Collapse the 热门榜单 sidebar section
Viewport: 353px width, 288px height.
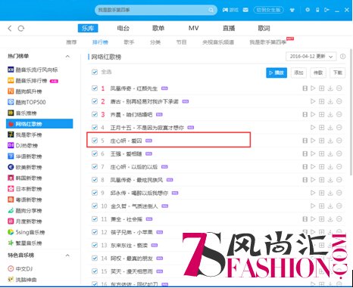tap(67, 56)
